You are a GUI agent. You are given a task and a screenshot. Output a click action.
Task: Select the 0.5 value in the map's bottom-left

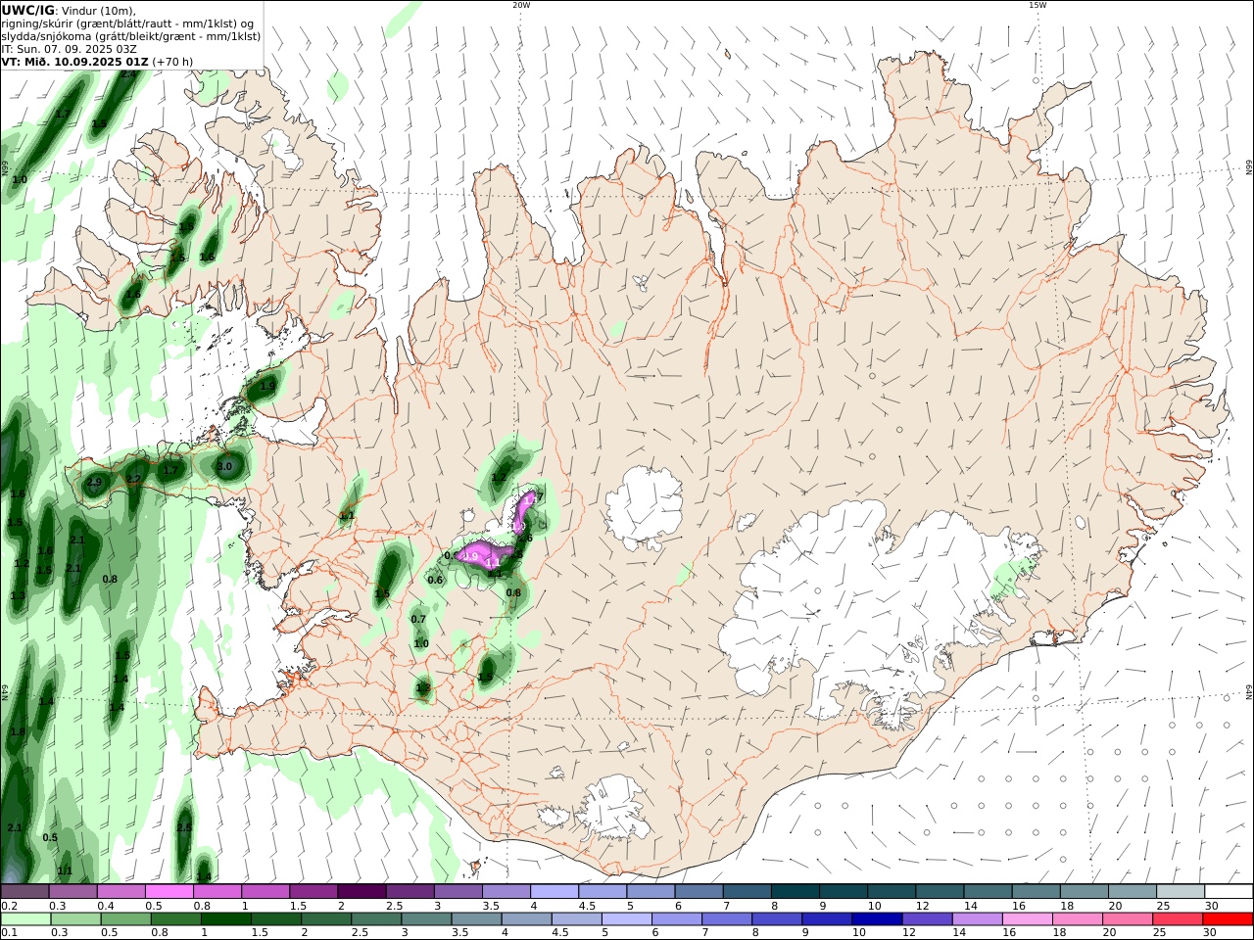pos(50,837)
